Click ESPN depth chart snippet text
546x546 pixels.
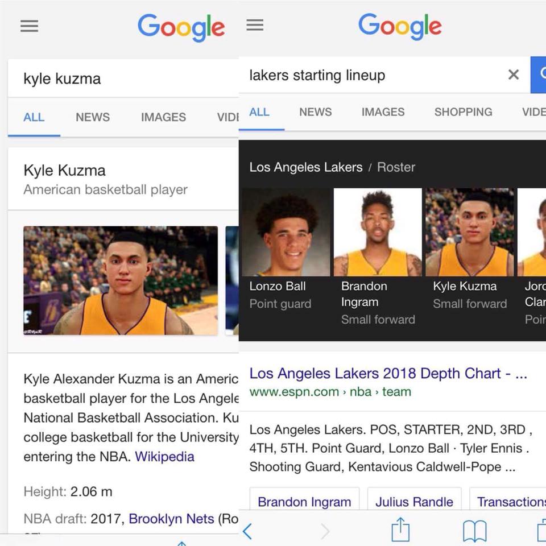coord(391,448)
